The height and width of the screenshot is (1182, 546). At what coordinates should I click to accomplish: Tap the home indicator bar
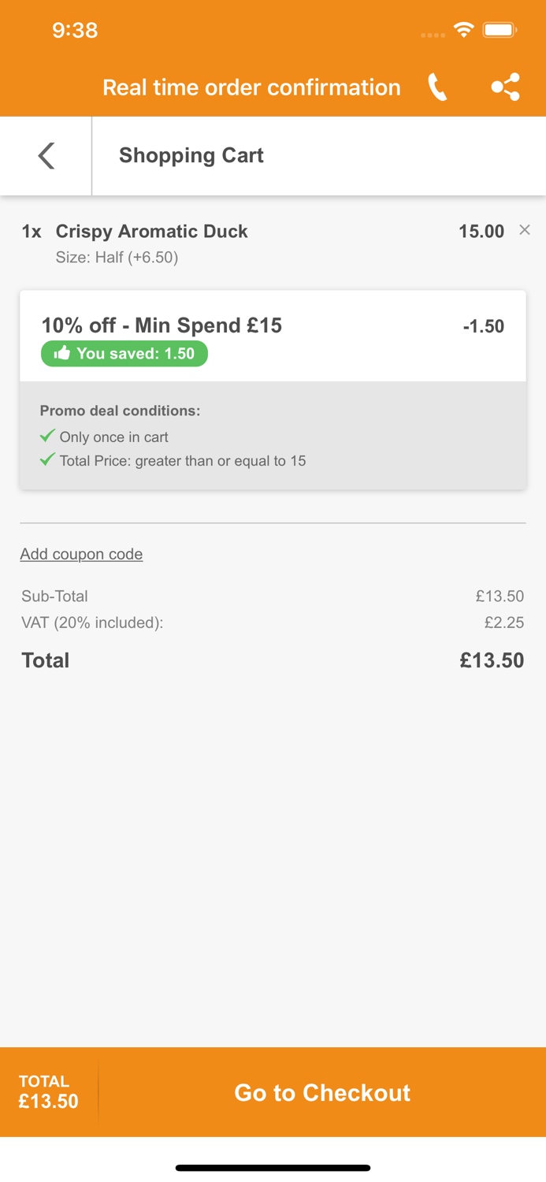coord(273,1168)
